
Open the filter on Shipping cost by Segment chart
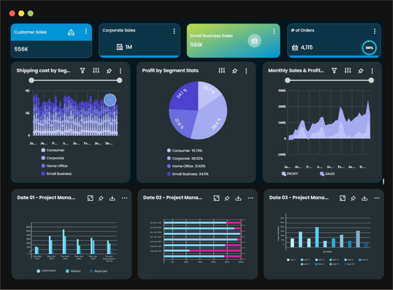[82, 71]
